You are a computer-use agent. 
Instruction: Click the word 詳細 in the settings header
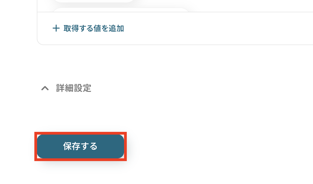click(65, 88)
